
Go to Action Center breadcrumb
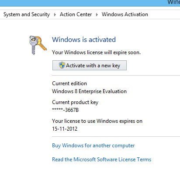(76, 14)
